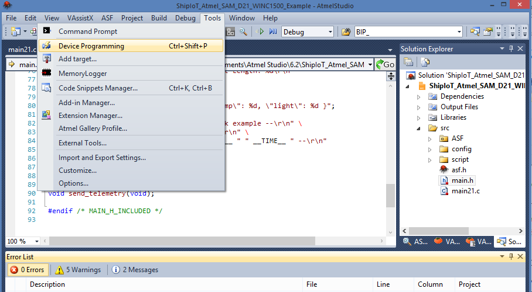Click Start Debugging play icon
The width and height of the screenshot is (532, 292).
pos(261,32)
